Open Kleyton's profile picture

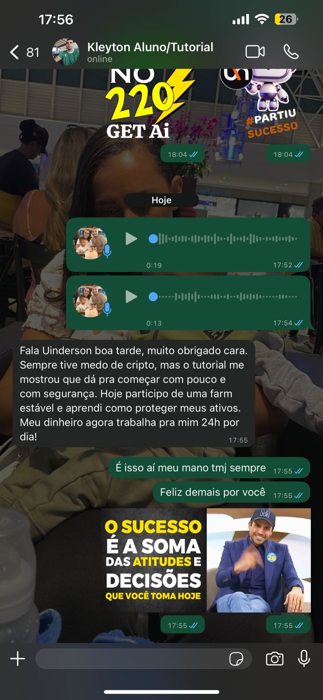point(65,52)
